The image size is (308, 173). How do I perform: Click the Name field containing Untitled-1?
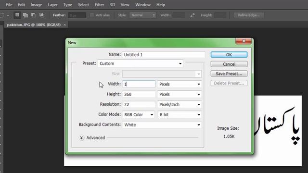[164, 54]
